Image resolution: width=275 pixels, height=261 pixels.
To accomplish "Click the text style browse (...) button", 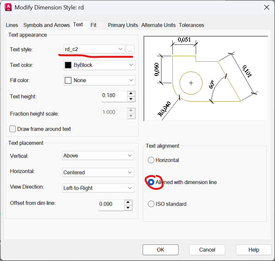I will [130, 49].
